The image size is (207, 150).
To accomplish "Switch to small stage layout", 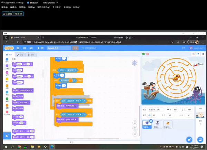I will pos(193,54).
